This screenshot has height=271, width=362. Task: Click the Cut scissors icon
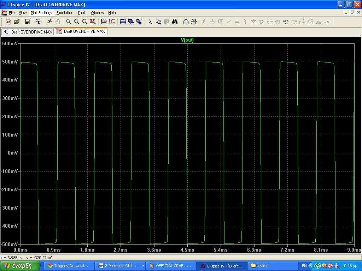tap(150, 22)
